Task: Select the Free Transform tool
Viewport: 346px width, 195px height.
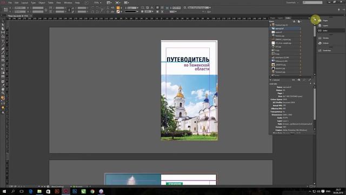Action: 3,69
